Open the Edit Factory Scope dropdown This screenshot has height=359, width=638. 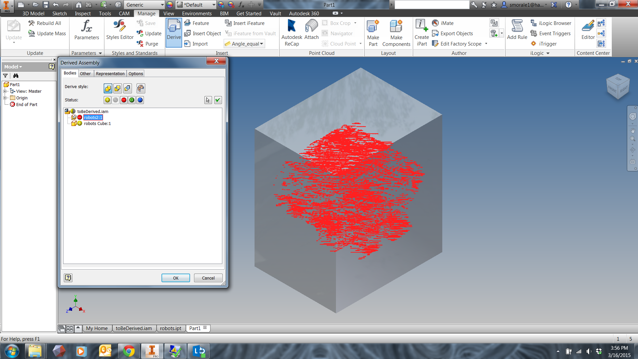point(486,44)
